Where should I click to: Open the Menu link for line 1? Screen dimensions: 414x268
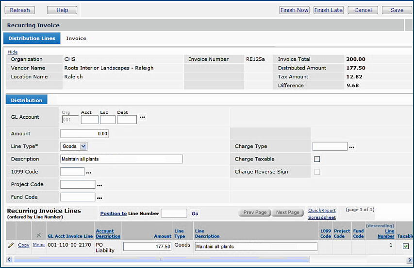38,245
